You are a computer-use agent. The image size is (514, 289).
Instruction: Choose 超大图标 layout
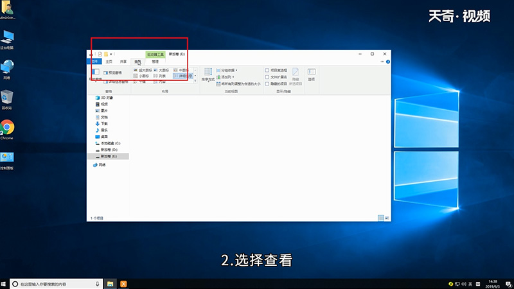point(143,70)
